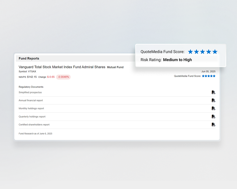Image resolution: width=237 pixels, height=189 pixels.
Task: Open the Annual financial report PDF icon
Action: pyautogui.click(x=213, y=100)
